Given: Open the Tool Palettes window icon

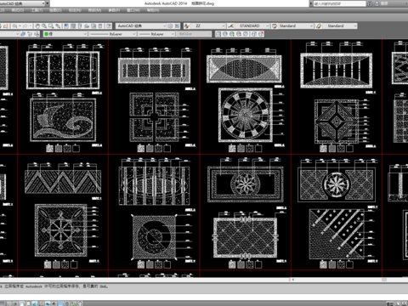Looking at the screenshot, I should coord(80,26).
